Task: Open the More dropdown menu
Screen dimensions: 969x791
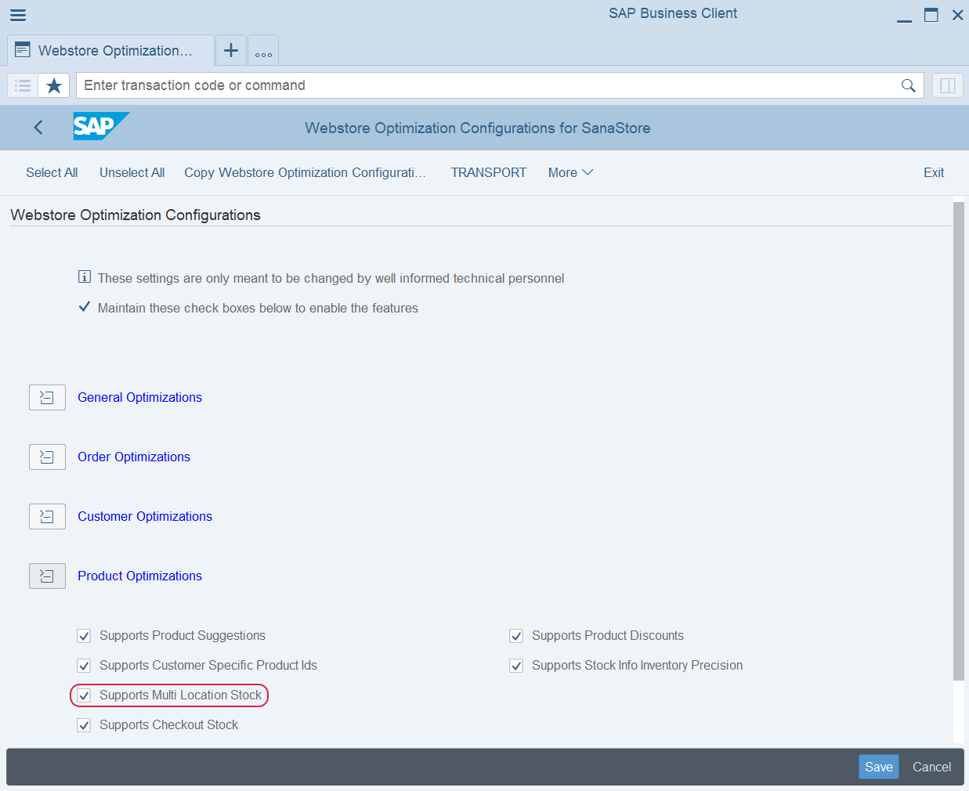Action: pyautogui.click(x=570, y=172)
